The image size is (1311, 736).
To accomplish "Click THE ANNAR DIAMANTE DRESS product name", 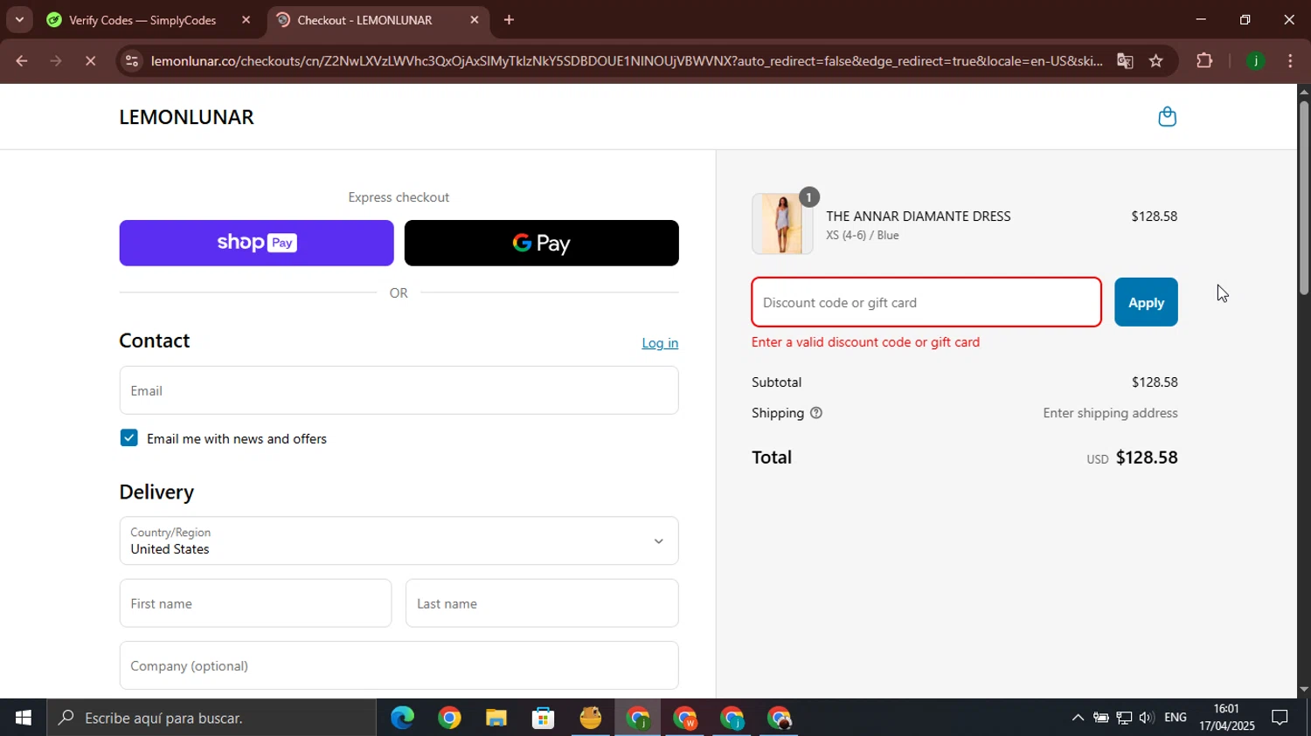I will (919, 217).
